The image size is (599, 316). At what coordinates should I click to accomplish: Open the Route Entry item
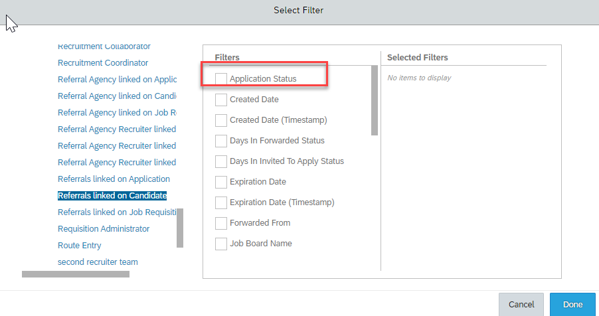pyautogui.click(x=80, y=246)
